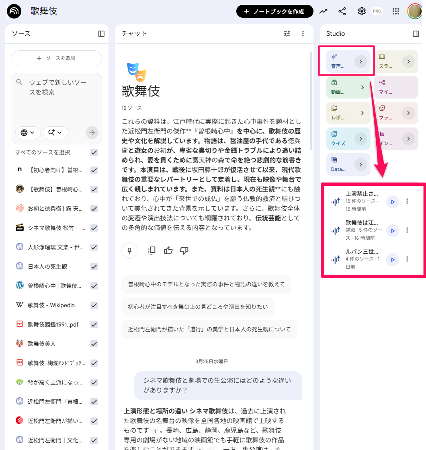Start the 動画概要 video overview tool
Viewport: 426px width, 450px height.
348,87
